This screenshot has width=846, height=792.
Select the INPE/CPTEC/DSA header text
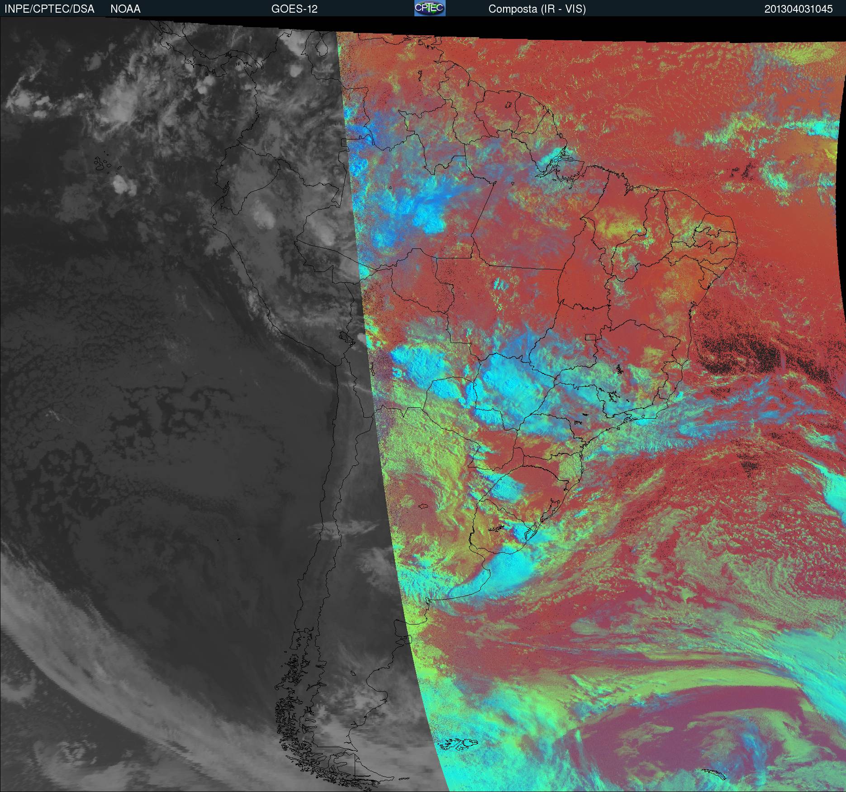(x=49, y=9)
